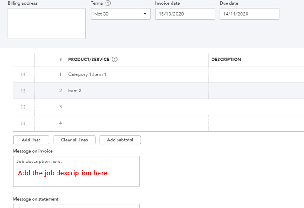Select the Net 30 terms combo box
The image size is (304, 208).
point(115,14)
